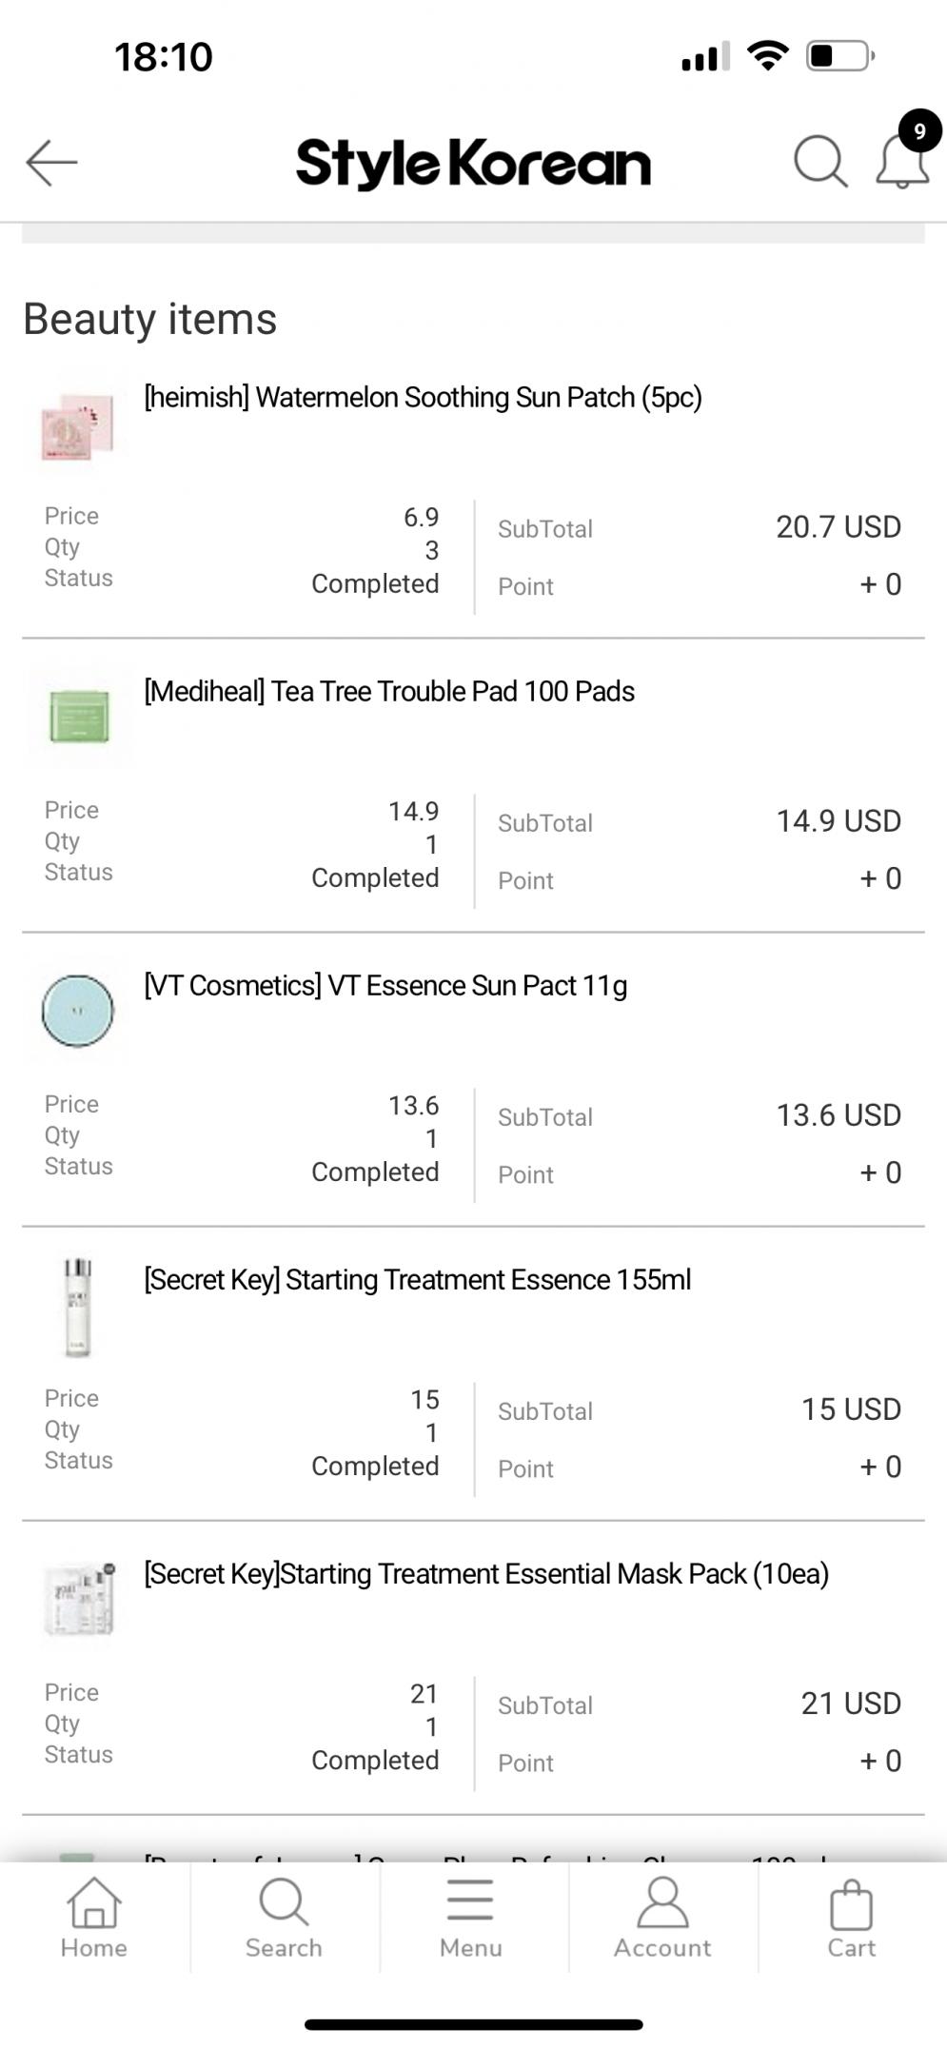Tap Secret Key essence bottle thumbnail

[77, 1307]
